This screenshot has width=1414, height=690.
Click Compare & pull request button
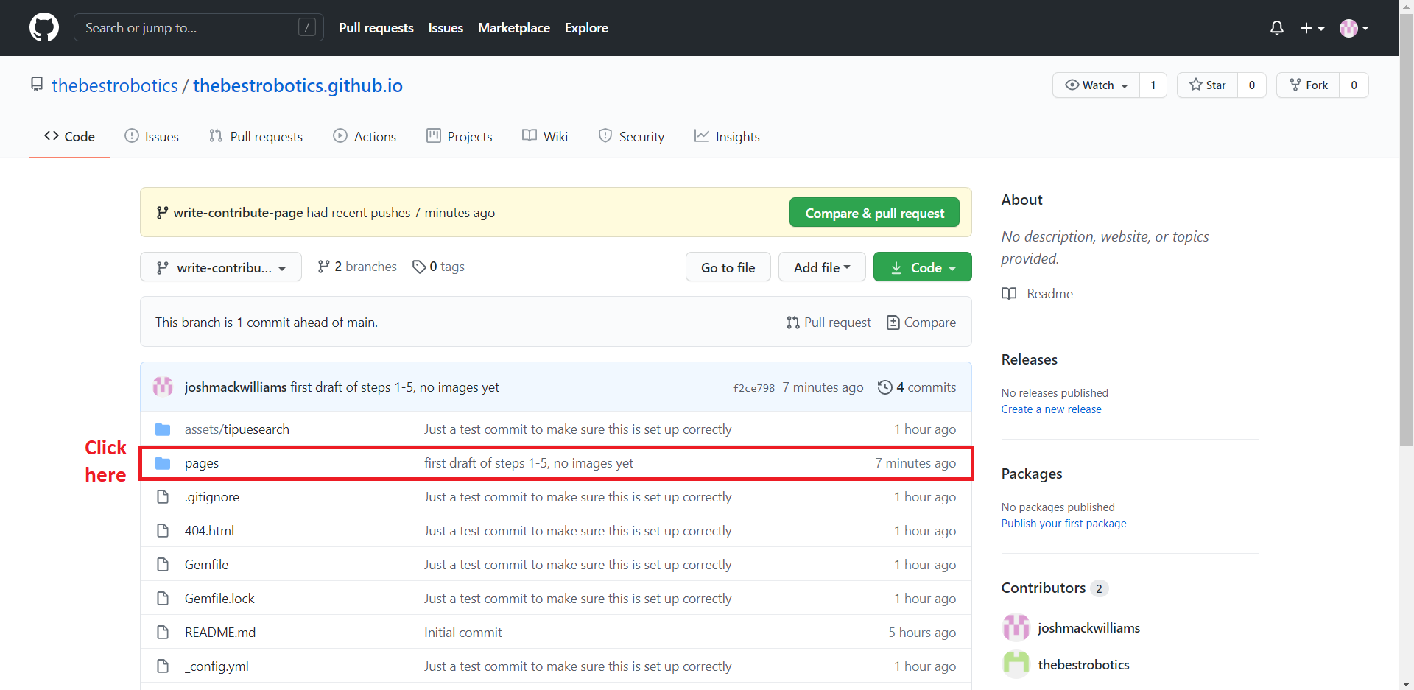click(874, 213)
